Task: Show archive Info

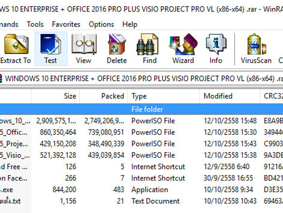Action: click(x=216, y=49)
